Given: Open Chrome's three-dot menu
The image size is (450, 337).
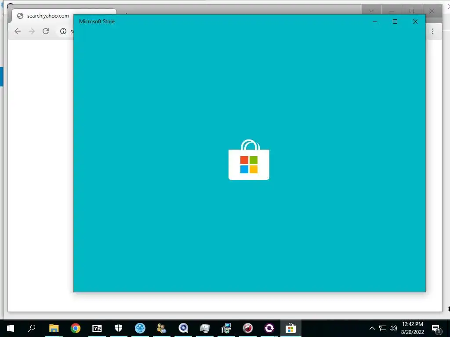Looking at the screenshot, I should [x=432, y=31].
